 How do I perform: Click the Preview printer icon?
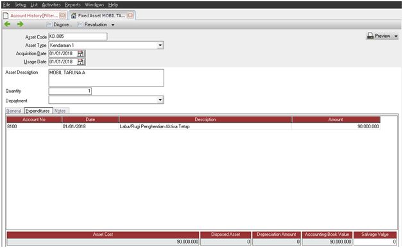[370, 36]
